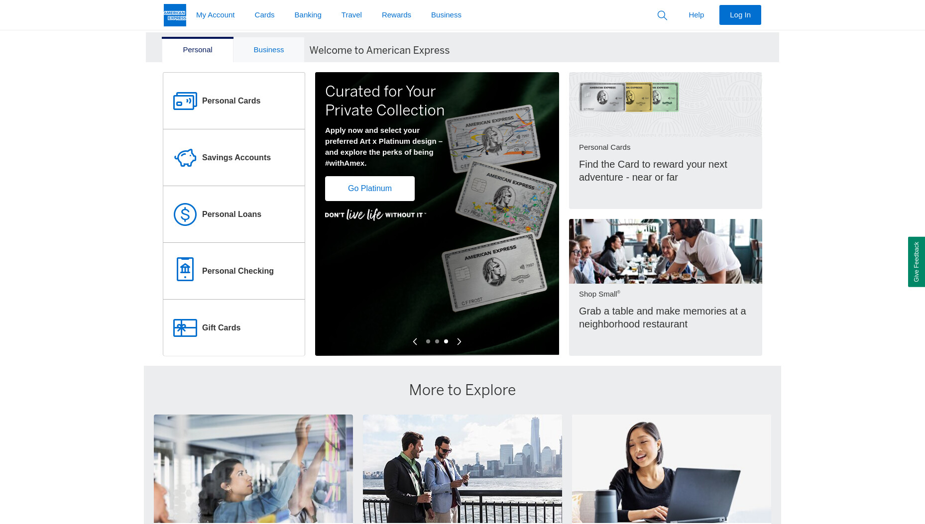Click the Help link

(x=696, y=15)
